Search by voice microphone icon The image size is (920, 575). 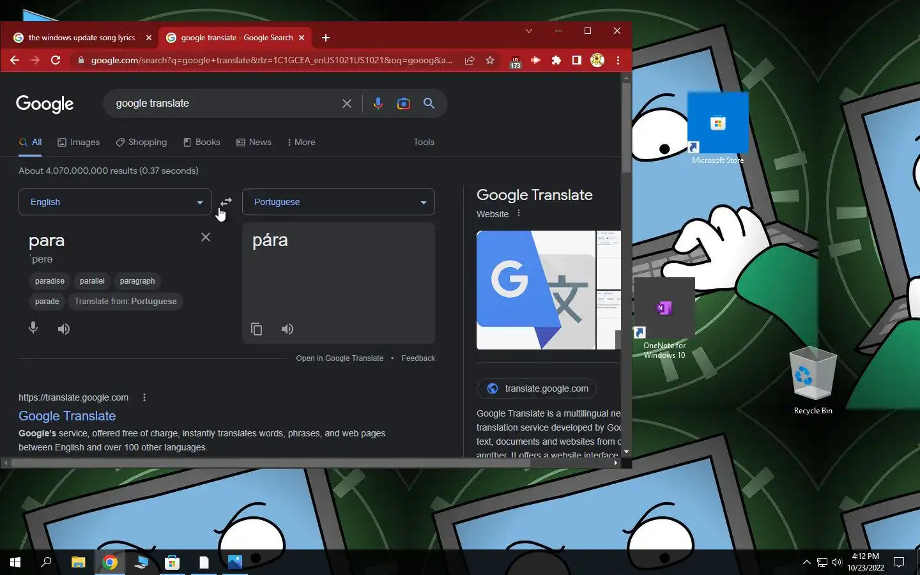[x=378, y=103]
